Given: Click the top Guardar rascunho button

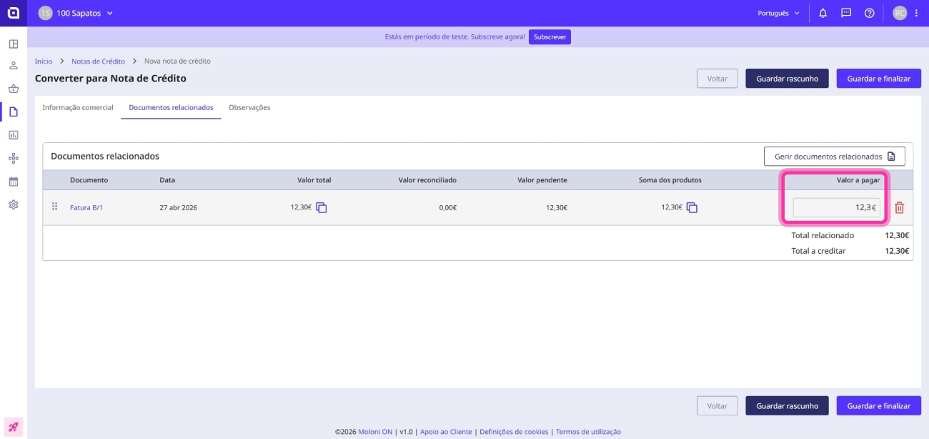Looking at the screenshot, I should 787,79.
